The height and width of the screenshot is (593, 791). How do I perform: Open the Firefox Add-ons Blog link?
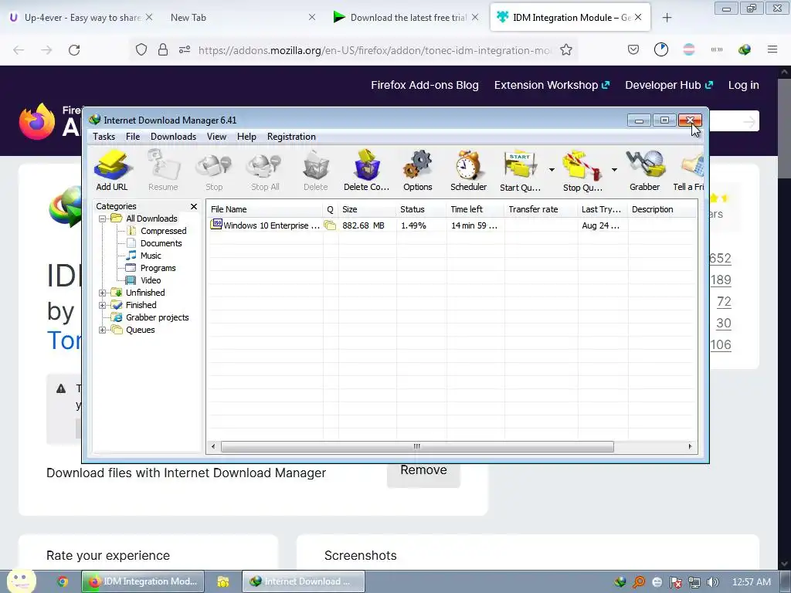(425, 85)
